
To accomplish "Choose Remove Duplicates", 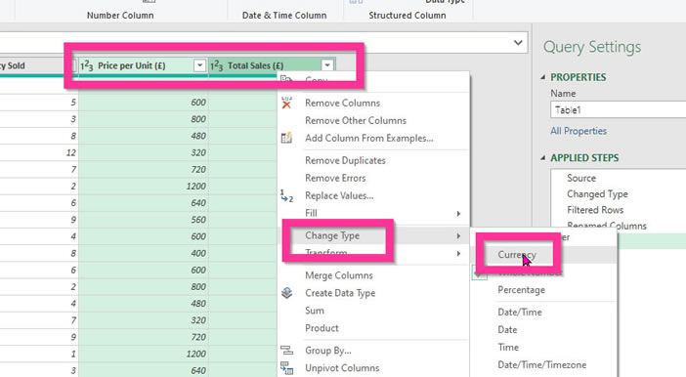I will coord(345,160).
